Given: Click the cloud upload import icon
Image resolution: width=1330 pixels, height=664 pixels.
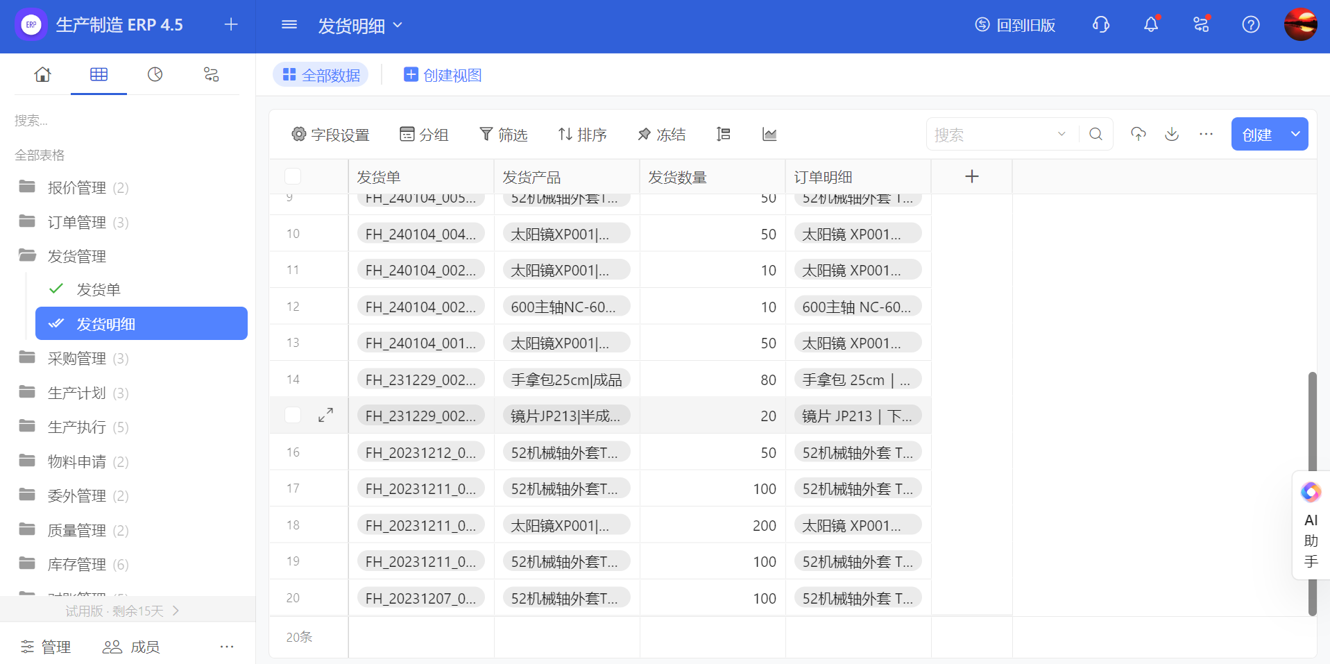Looking at the screenshot, I should 1138,134.
